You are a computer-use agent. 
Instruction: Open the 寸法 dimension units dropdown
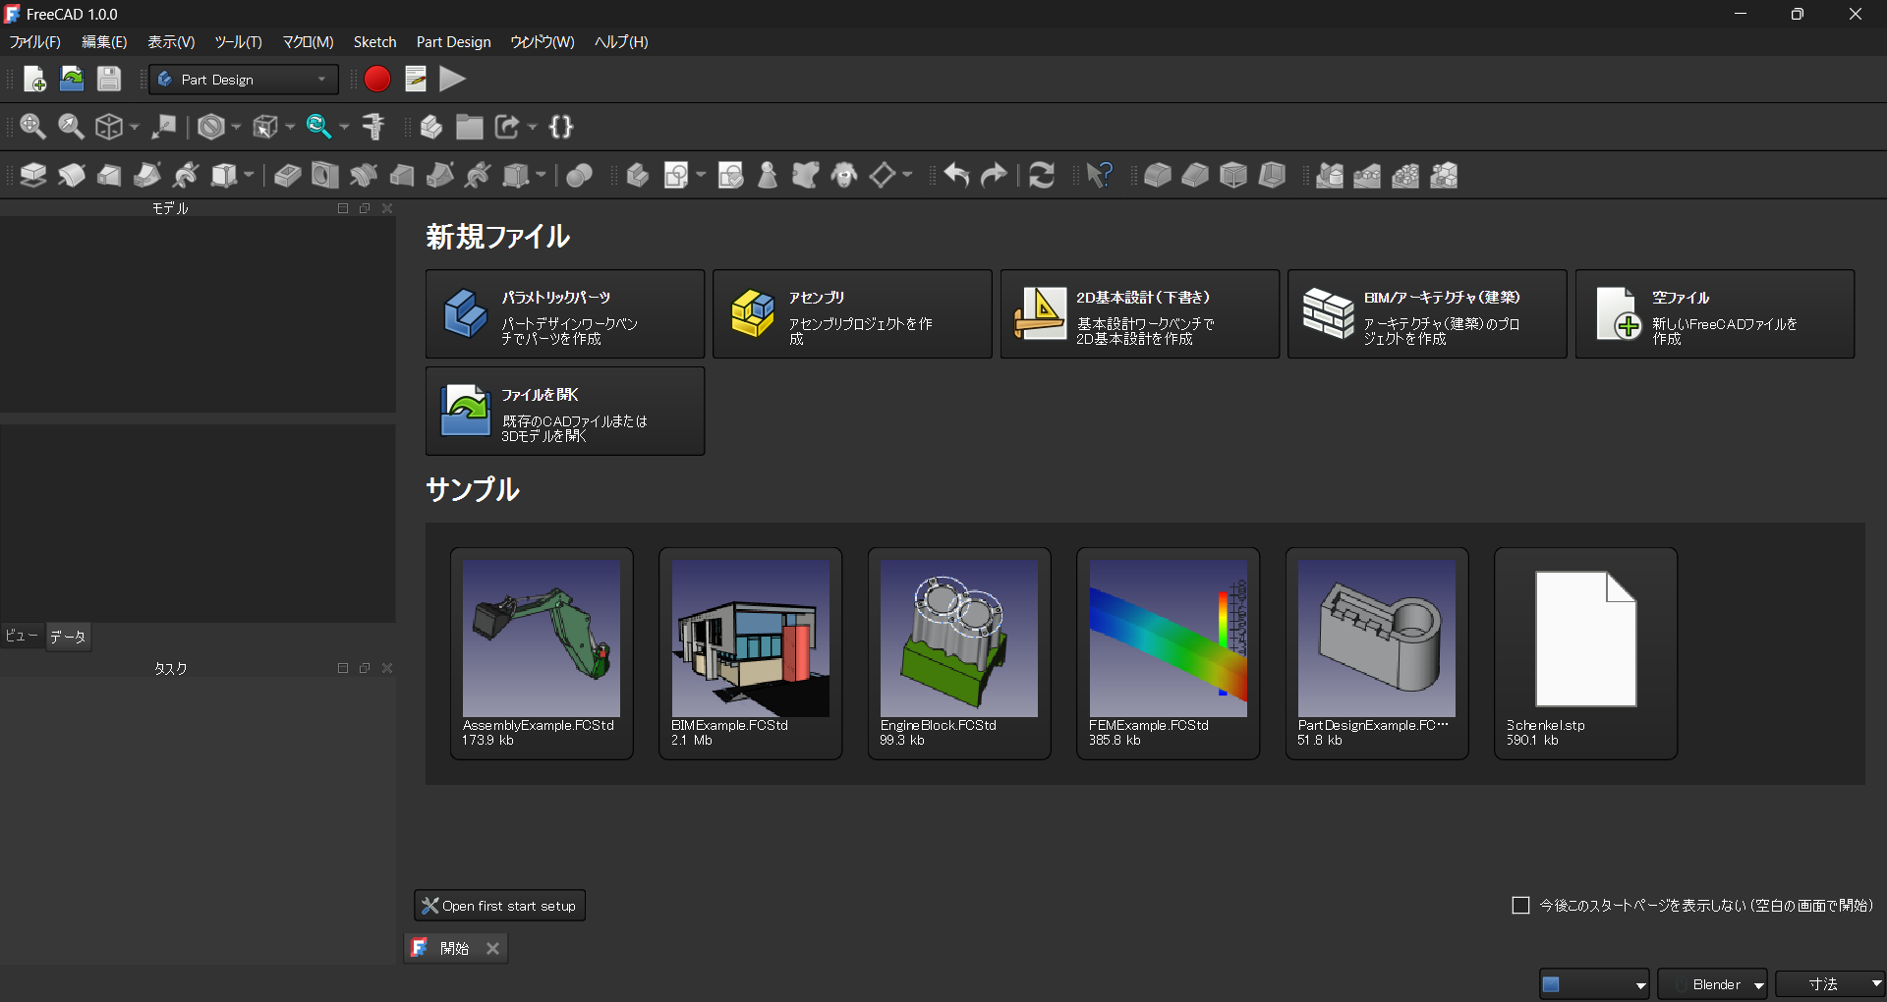pyautogui.click(x=1831, y=984)
